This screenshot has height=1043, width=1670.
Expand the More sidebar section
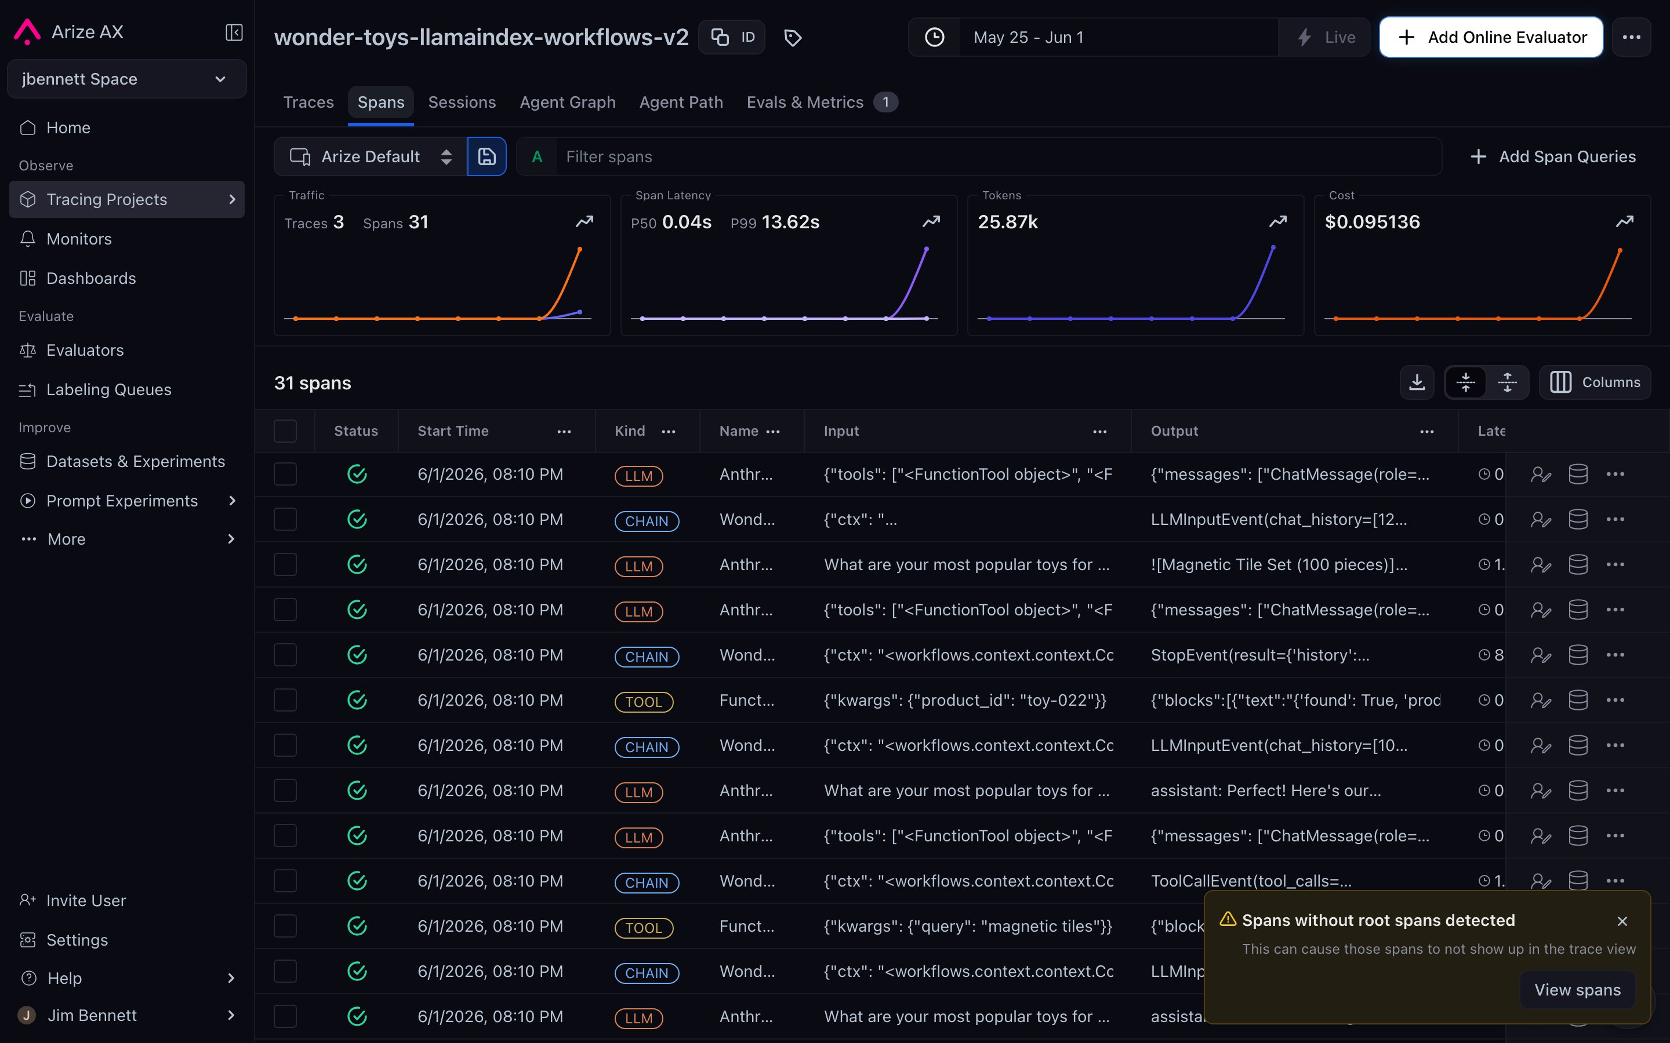(x=127, y=539)
